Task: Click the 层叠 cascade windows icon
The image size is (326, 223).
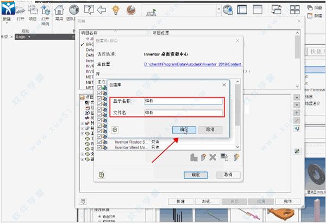Action: pos(310,8)
